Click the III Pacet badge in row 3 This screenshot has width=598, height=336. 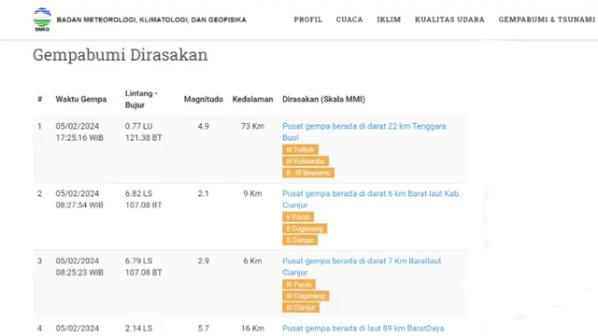coord(299,285)
